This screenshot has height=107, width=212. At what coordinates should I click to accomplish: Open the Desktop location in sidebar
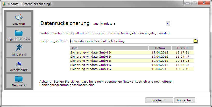[19, 19]
